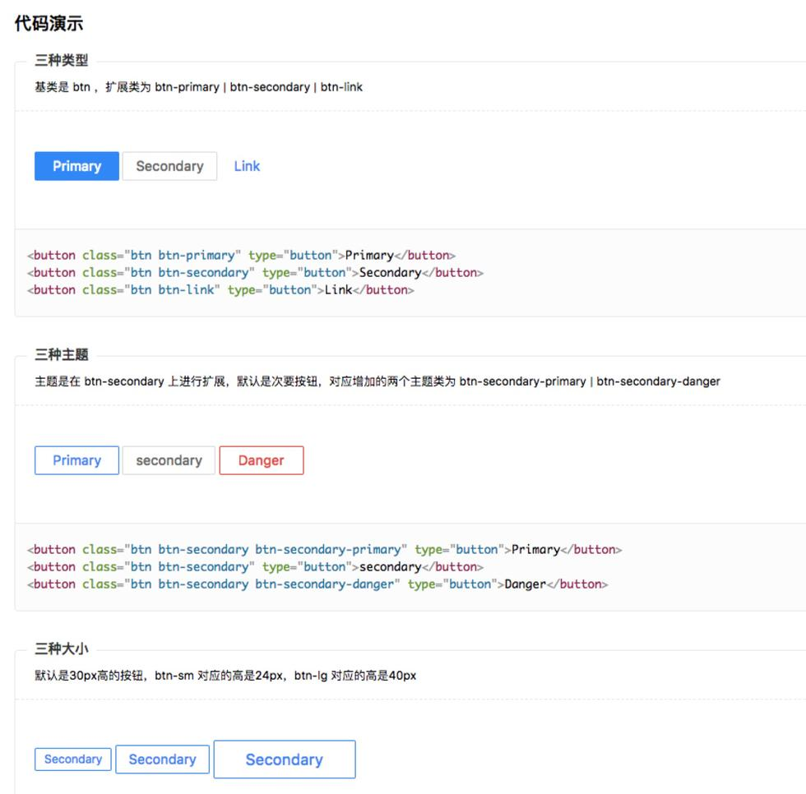The image size is (806, 794).
Task: Click the smallest Secondary size button
Action: click(x=73, y=759)
